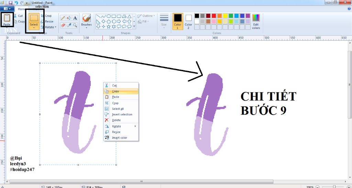Click the Edit colors button

(256, 21)
